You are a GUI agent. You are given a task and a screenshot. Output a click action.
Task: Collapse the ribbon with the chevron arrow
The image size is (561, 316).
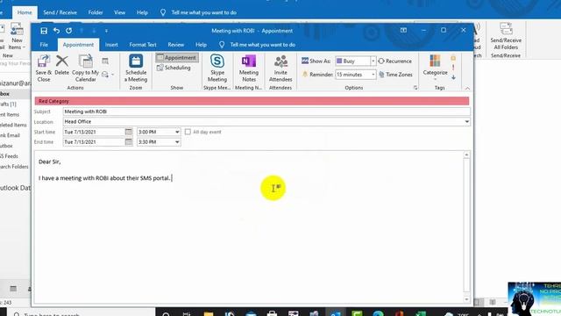(x=467, y=88)
